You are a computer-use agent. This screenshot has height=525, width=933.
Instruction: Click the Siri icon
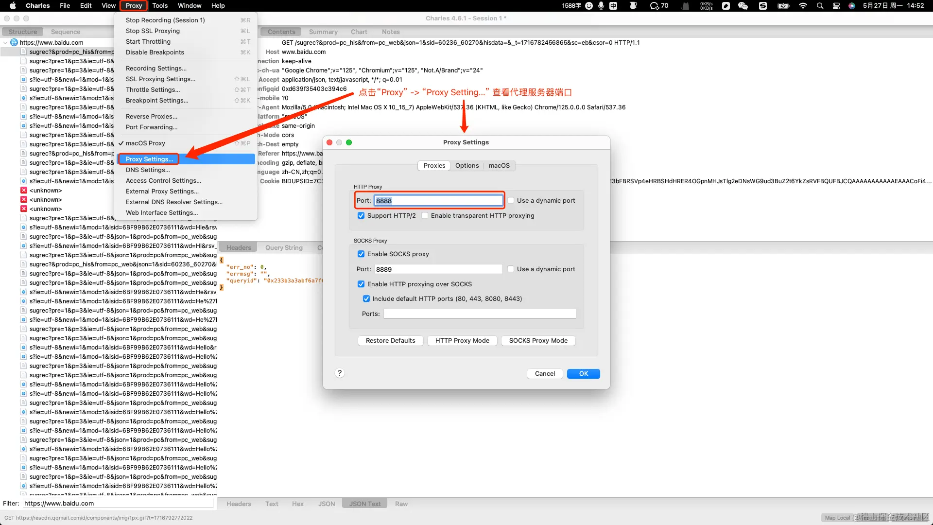point(851,6)
